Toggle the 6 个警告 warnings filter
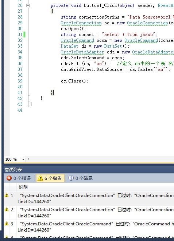This screenshot has width=174, height=241. (50, 178)
